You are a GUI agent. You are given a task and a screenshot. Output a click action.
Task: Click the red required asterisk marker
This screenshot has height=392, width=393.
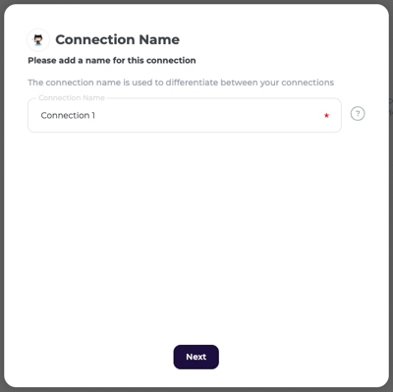coord(326,115)
